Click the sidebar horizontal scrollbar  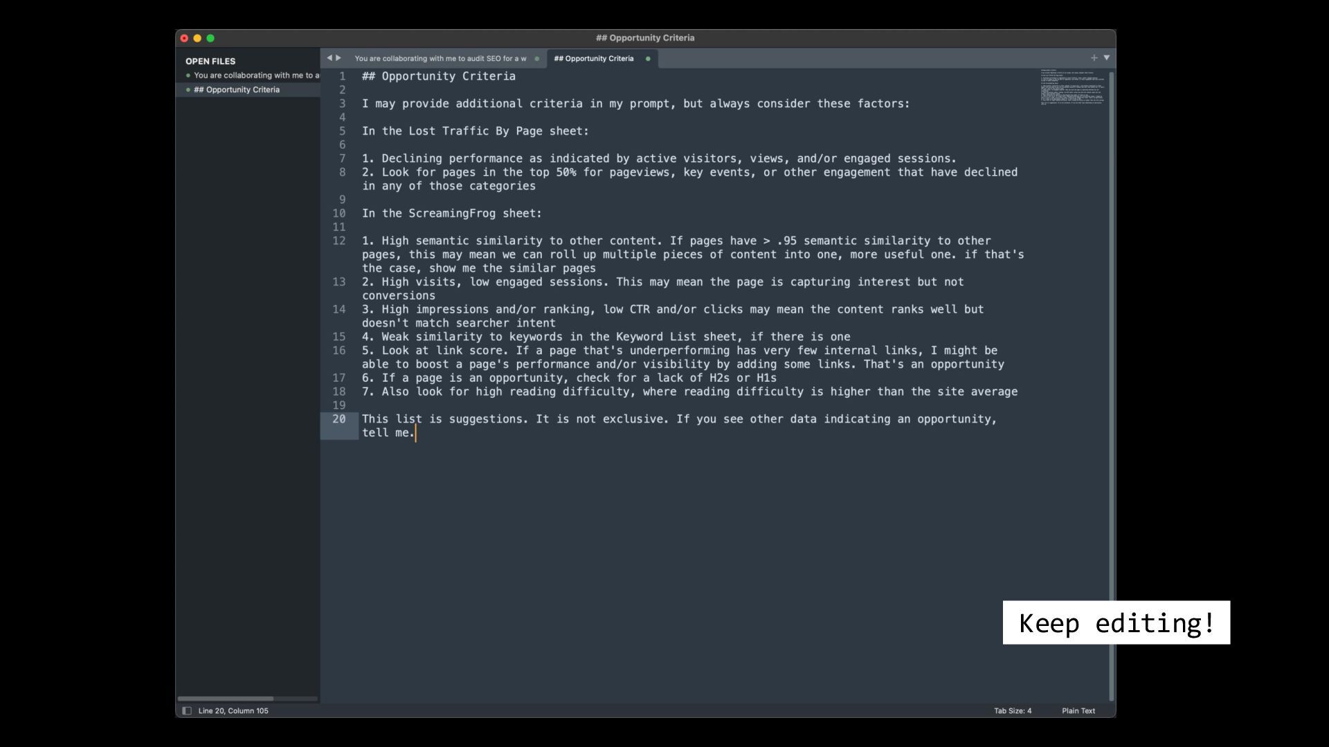pyautogui.click(x=226, y=699)
